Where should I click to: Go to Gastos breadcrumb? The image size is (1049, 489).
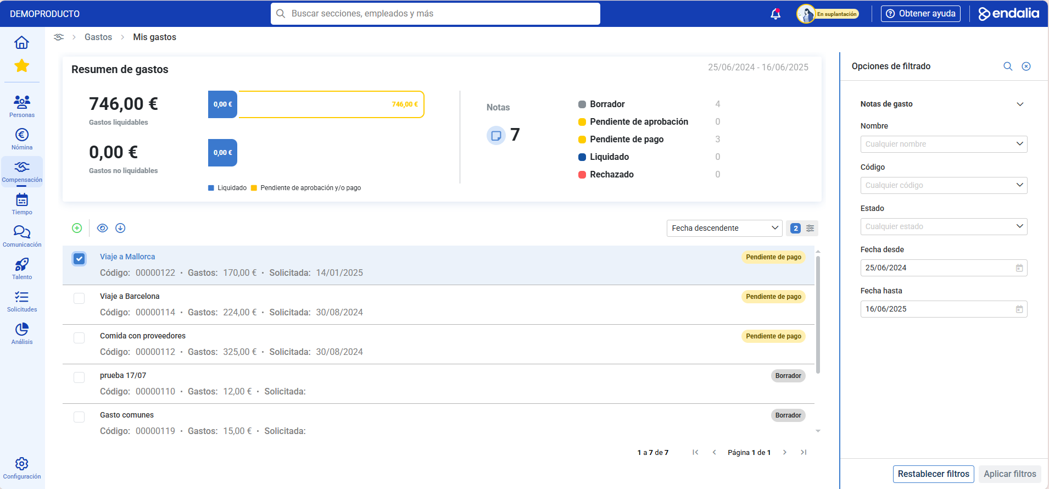point(98,37)
